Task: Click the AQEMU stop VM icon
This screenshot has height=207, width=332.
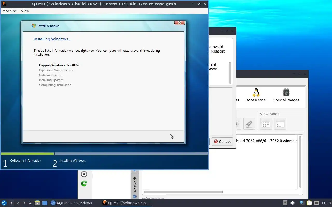Action: [x=84, y=174]
